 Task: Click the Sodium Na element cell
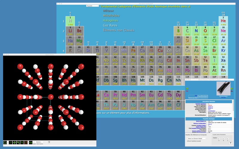point(70,41)
